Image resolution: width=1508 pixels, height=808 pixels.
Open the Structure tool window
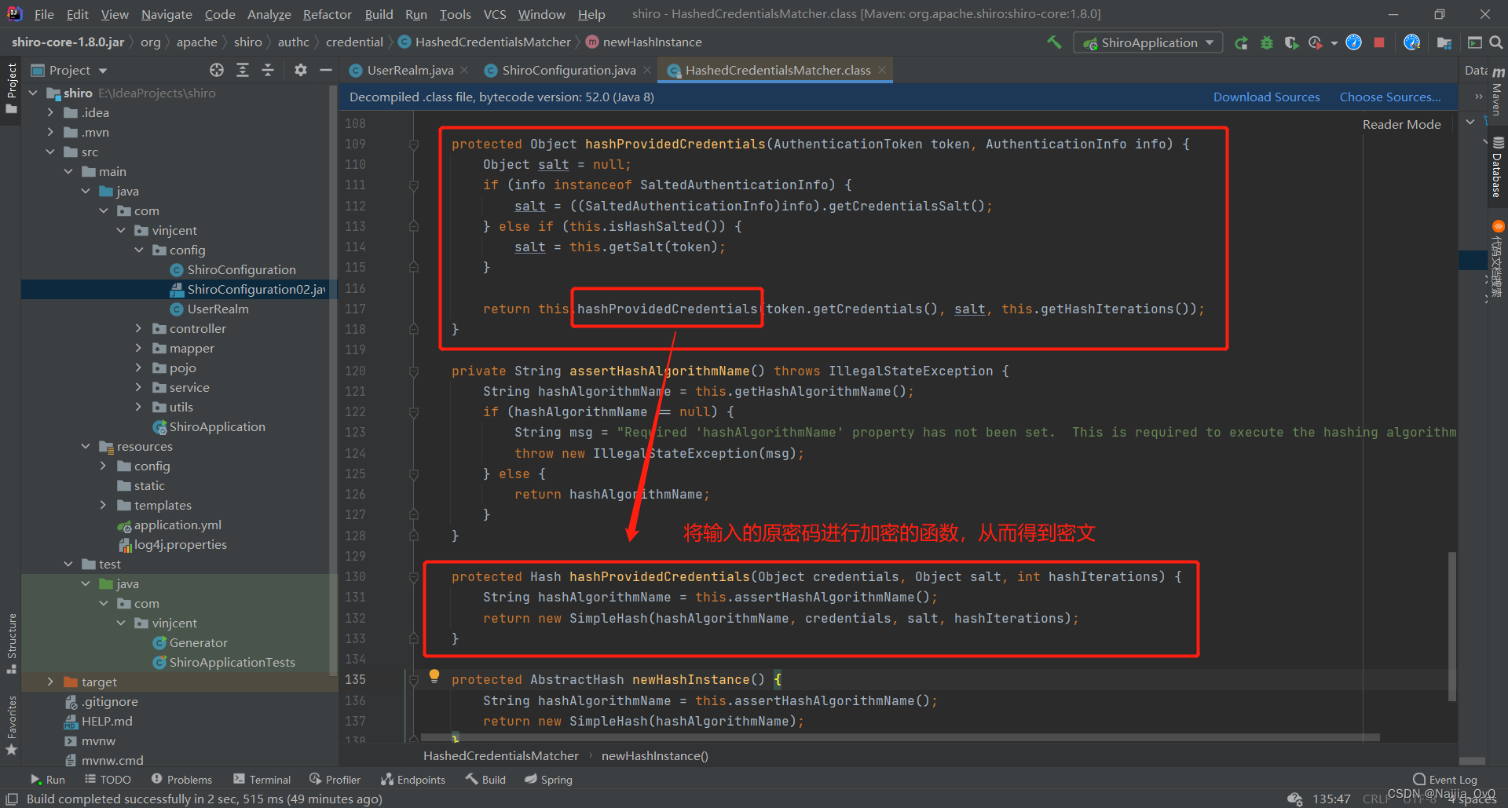tap(11, 642)
